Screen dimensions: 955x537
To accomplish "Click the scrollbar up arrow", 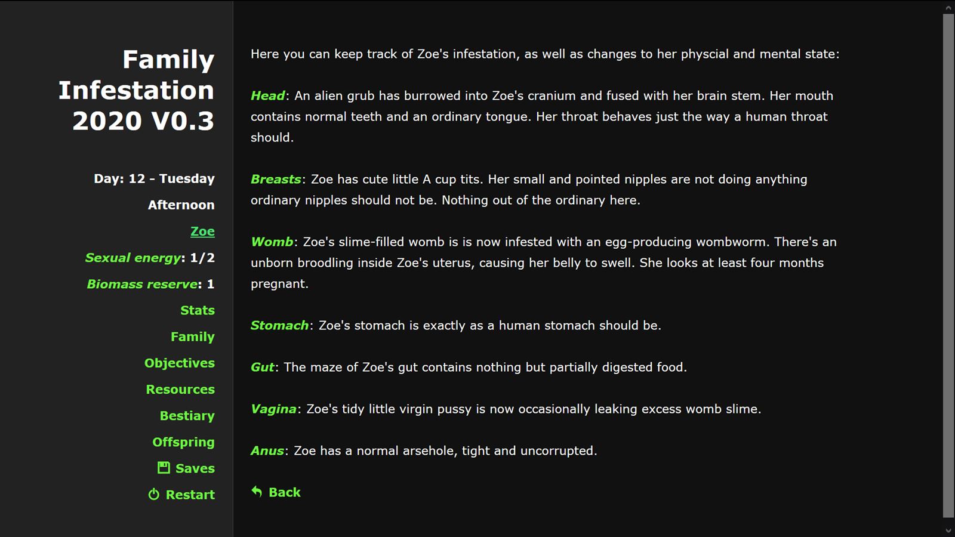I will [948, 8].
